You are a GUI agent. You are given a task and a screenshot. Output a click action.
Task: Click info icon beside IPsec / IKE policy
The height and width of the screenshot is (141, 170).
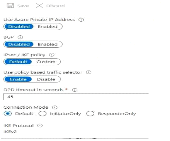(52, 55)
